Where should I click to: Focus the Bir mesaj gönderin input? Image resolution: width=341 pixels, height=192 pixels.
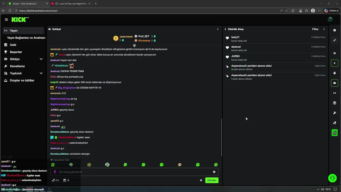(x=134, y=172)
